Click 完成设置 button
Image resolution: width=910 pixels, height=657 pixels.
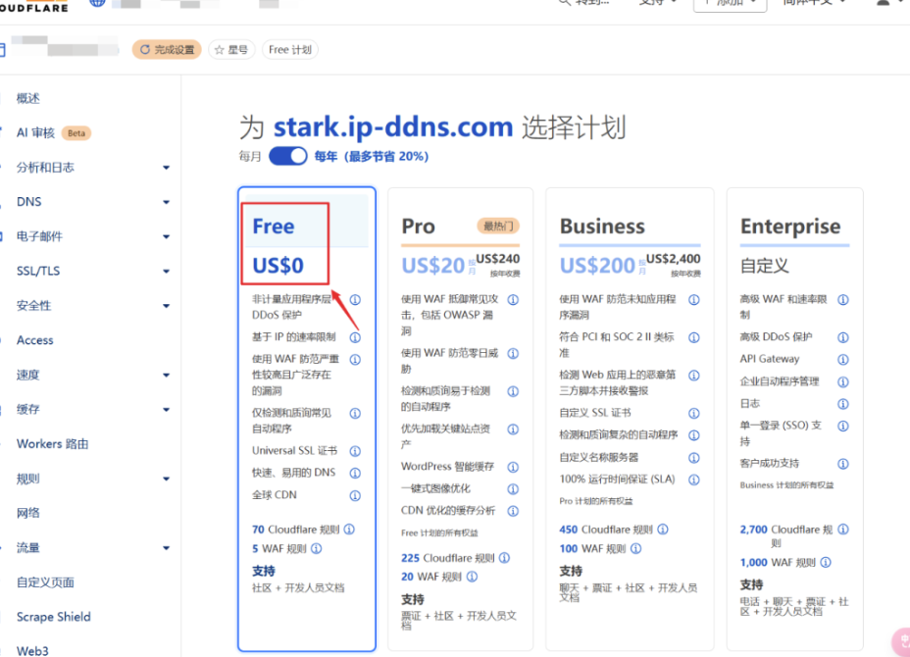(x=167, y=50)
